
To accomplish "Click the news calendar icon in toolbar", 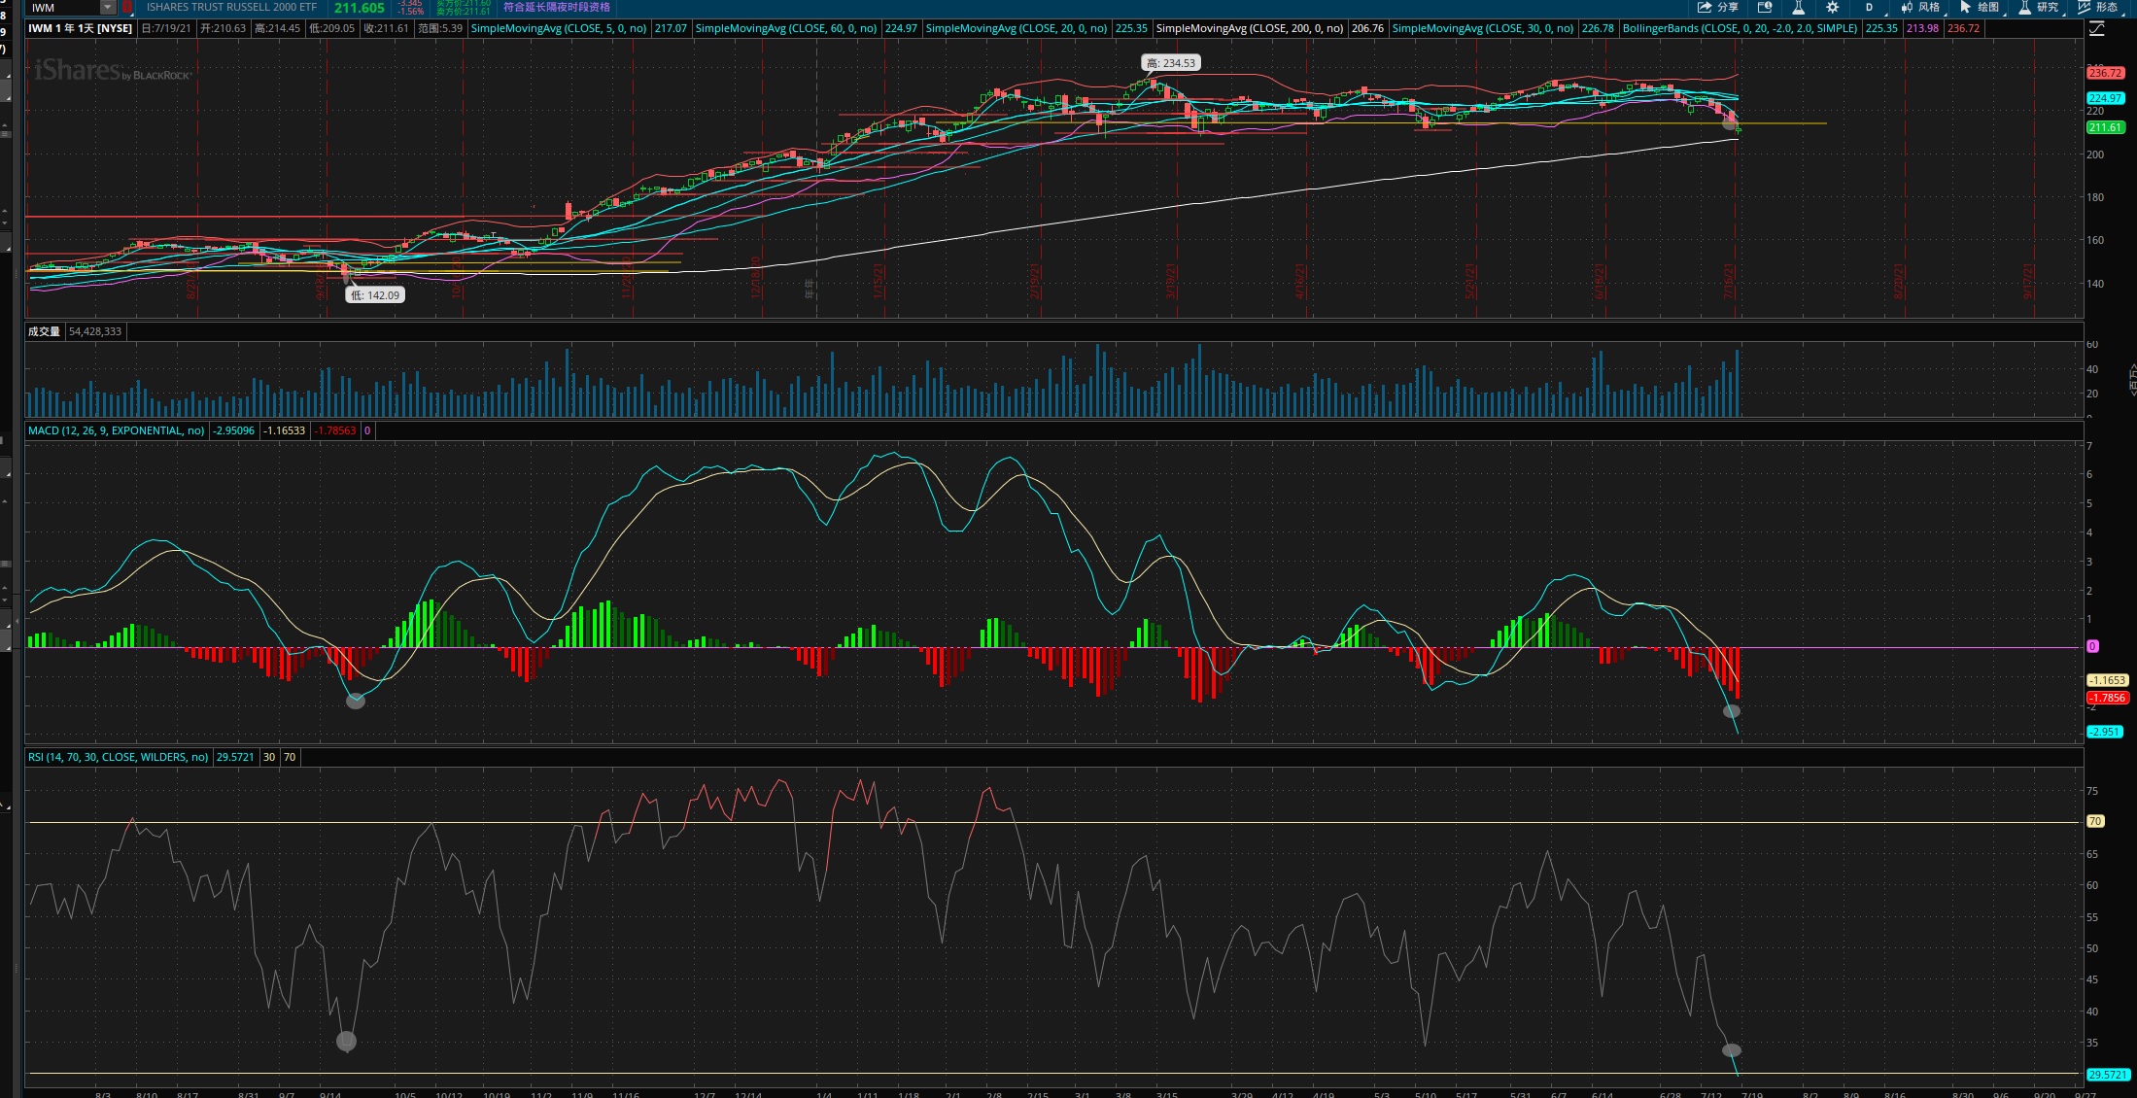I will [1765, 7].
